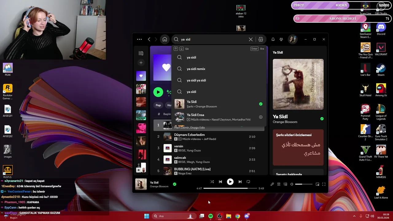Filter by the Pop chip
Viewport: 393px width, 221px height.
(x=158, y=105)
